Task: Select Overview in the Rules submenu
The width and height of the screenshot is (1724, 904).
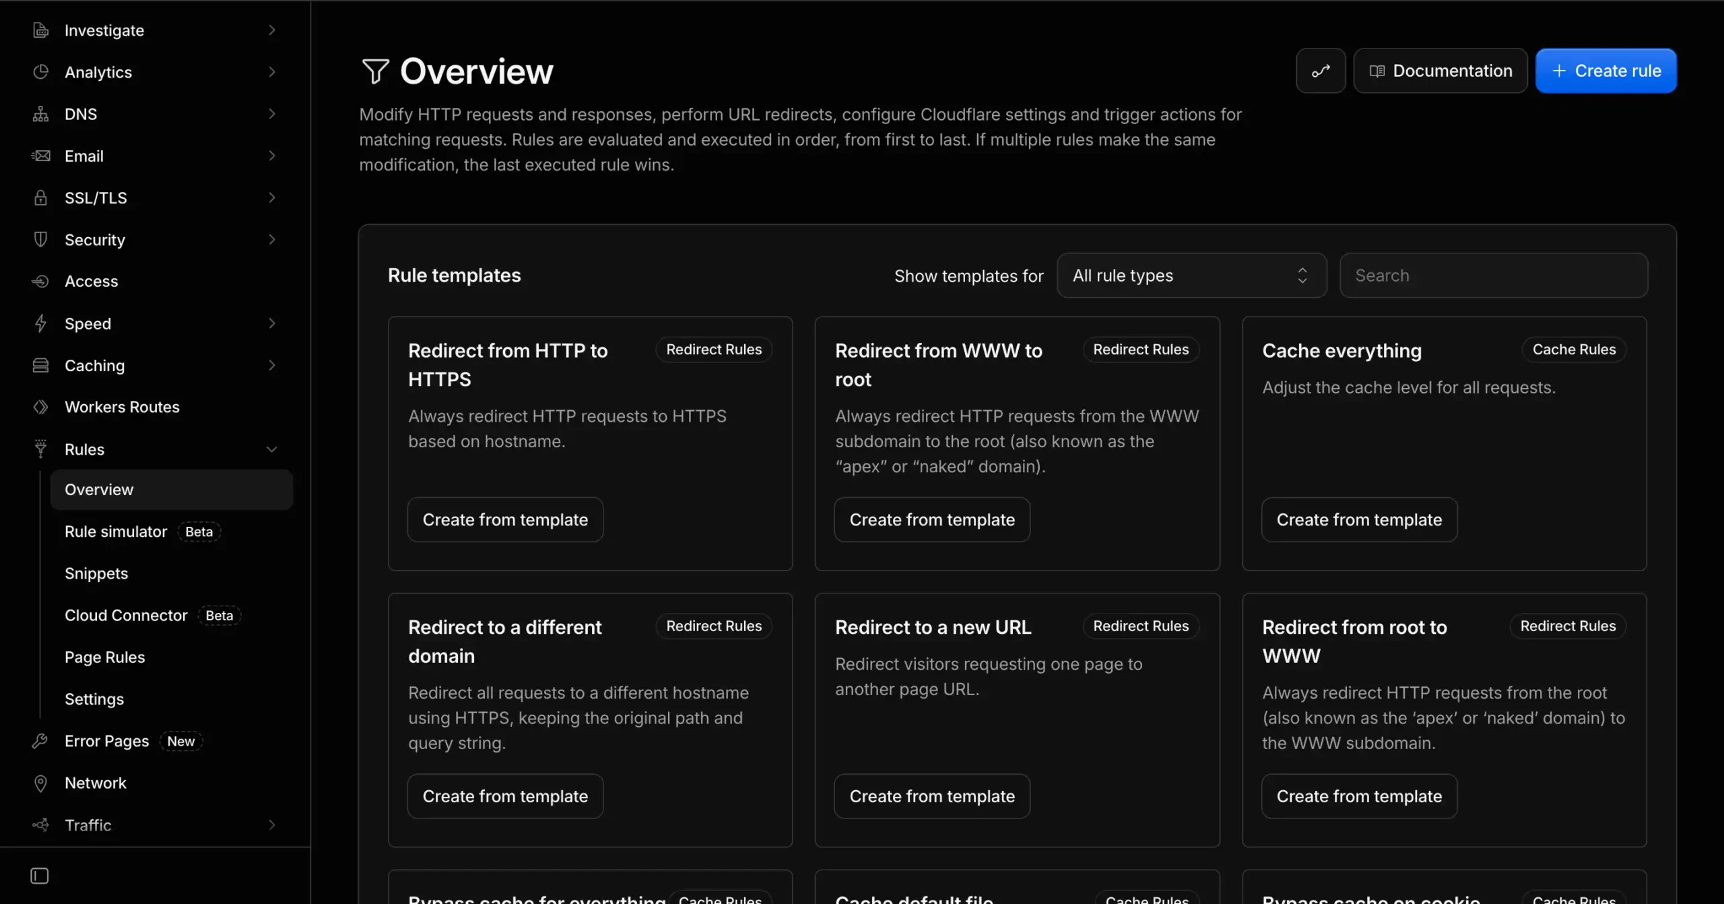Action: click(x=171, y=490)
